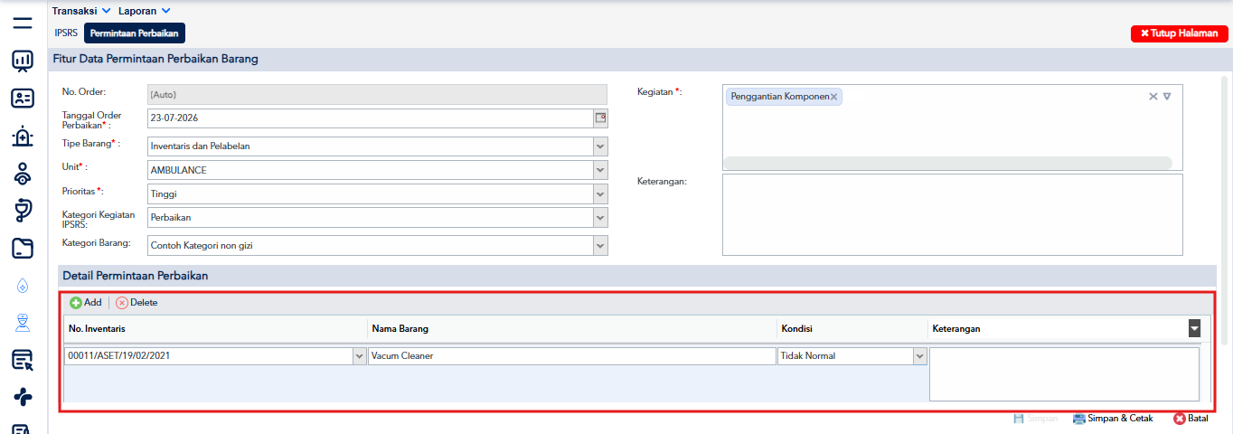The height and width of the screenshot is (434, 1233).
Task: Expand the Prioritas dropdown
Action: pyautogui.click(x=600, y=193)
